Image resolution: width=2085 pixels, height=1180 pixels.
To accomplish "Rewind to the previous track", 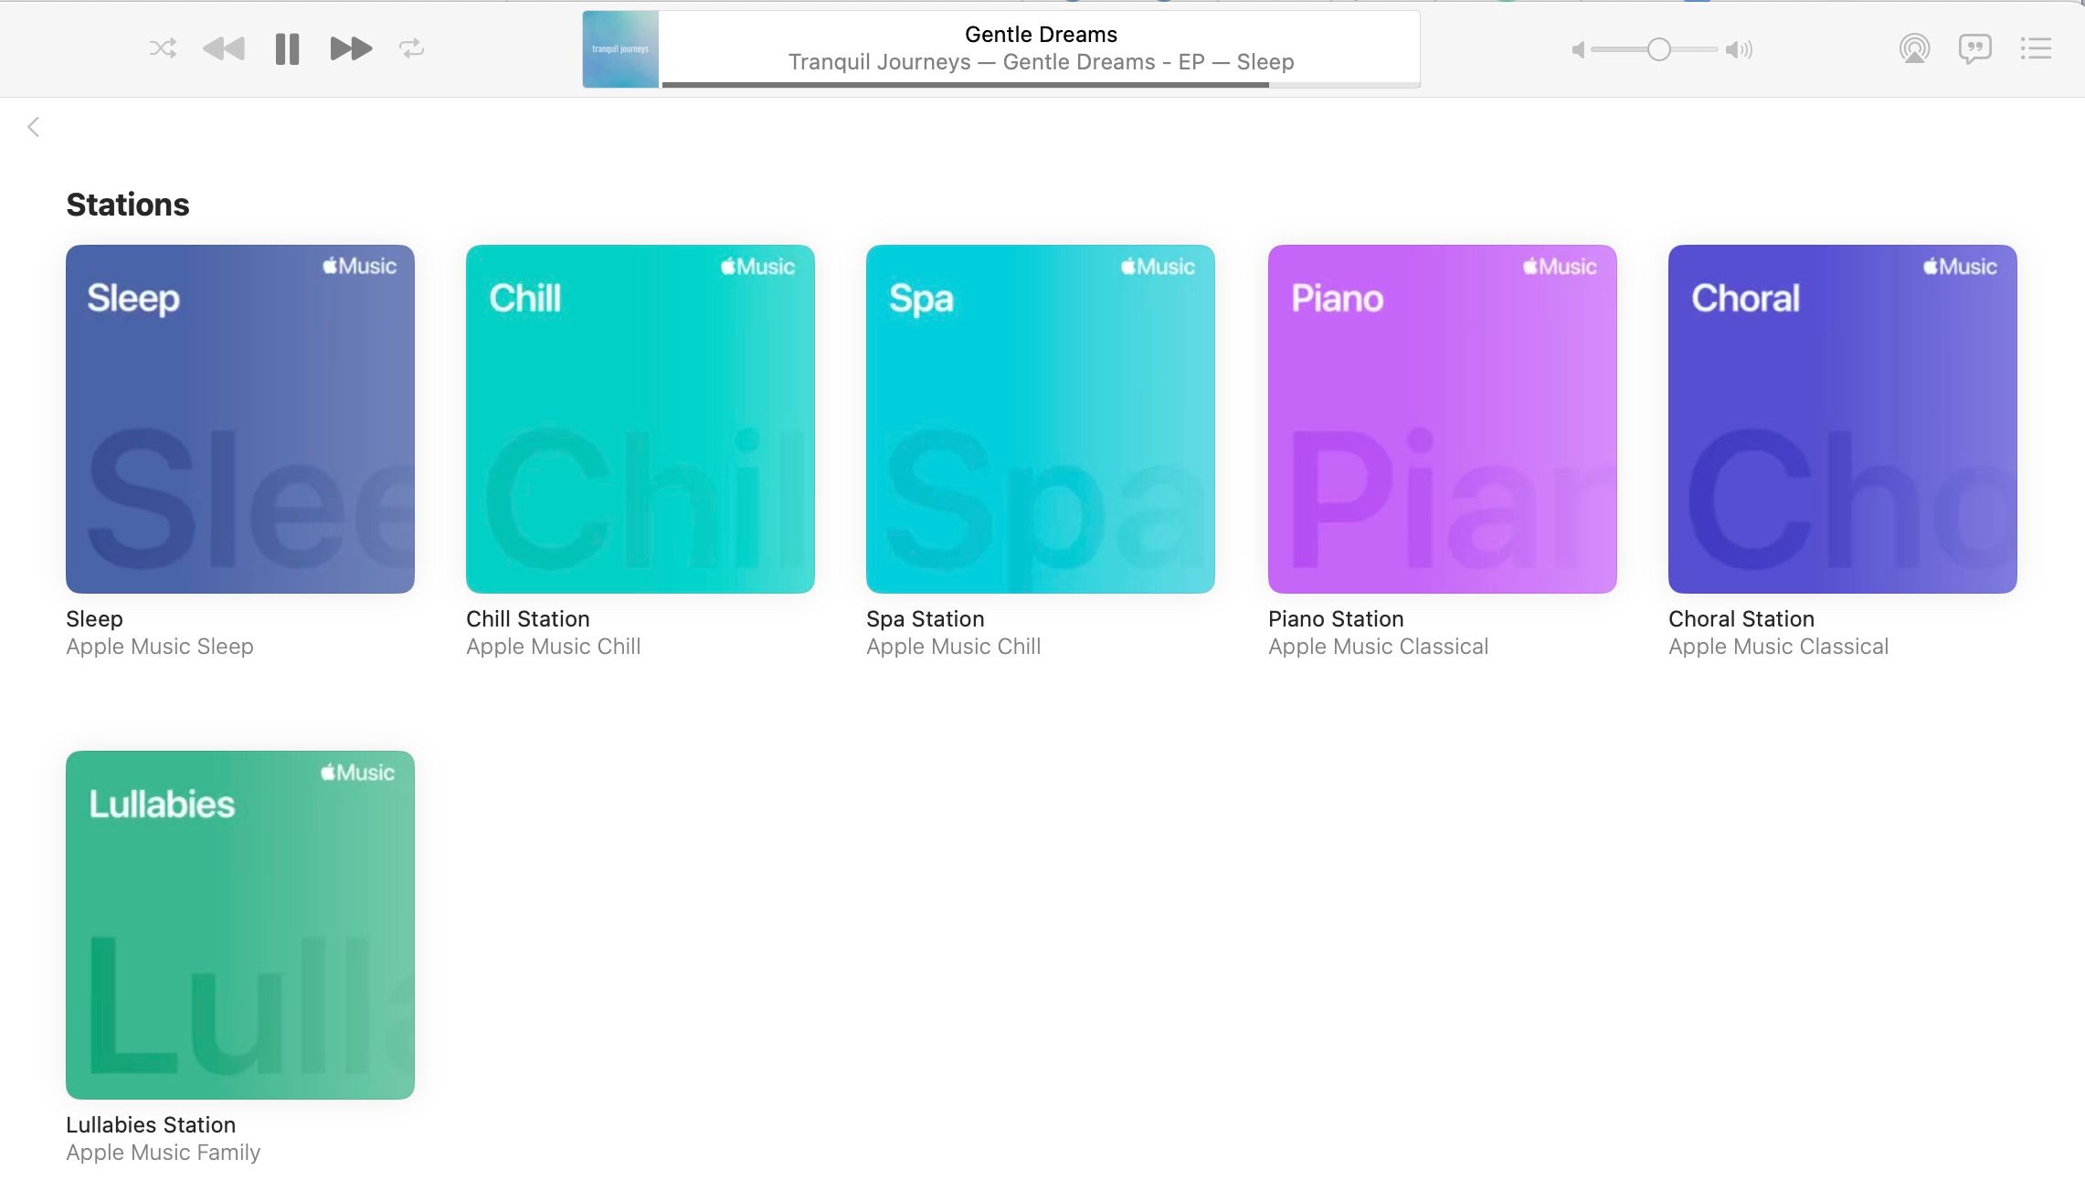I will 224,49.
